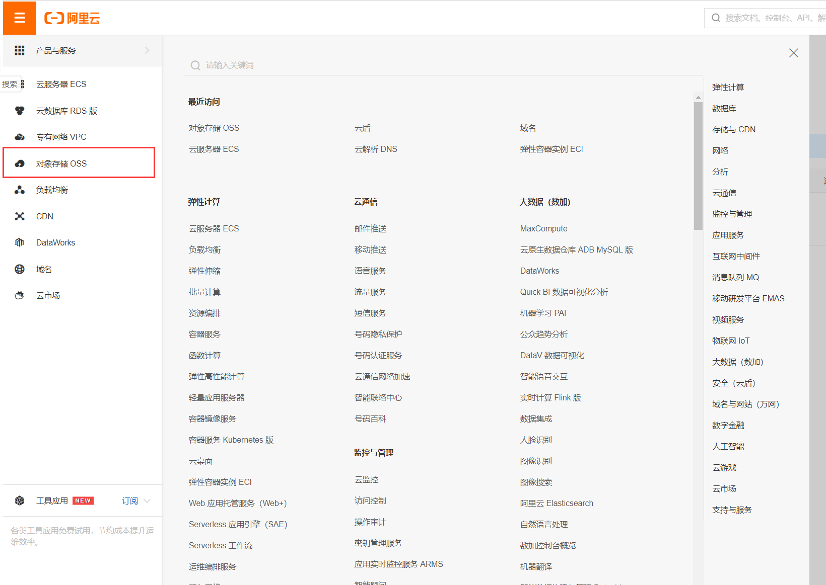
Task: Open MaxCompute service link
Action: [543, 228]
